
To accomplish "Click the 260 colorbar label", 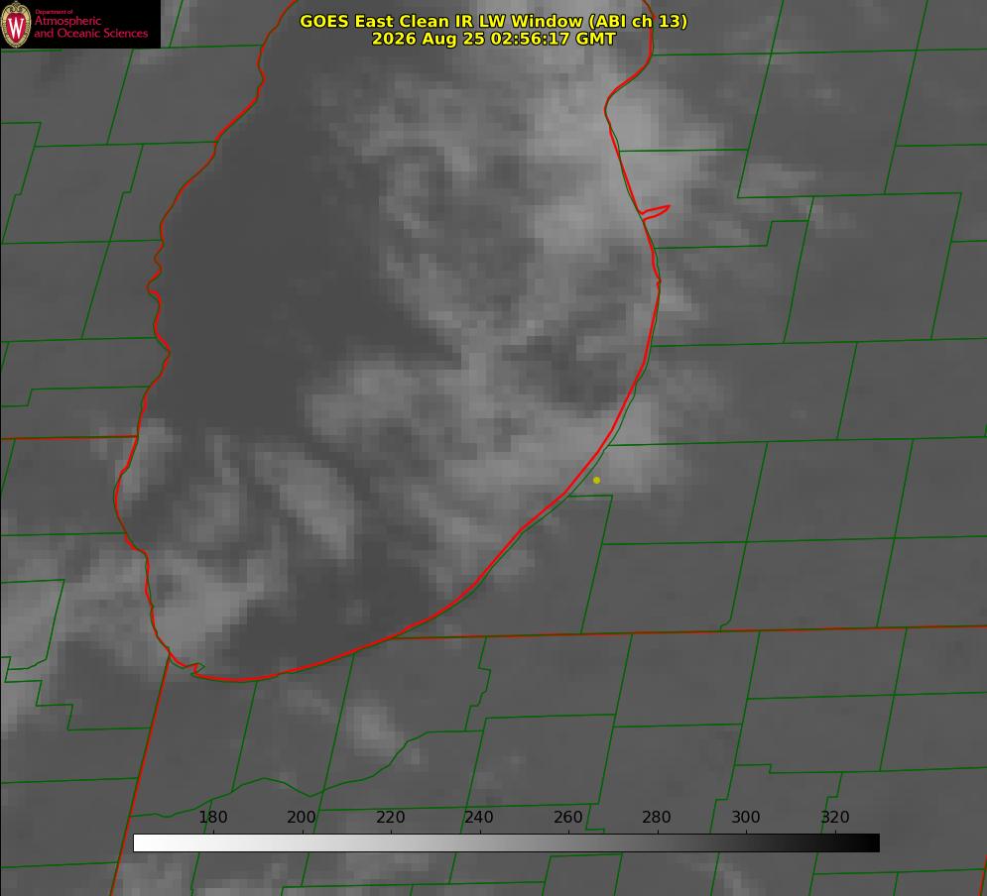I will pos(568,817).
